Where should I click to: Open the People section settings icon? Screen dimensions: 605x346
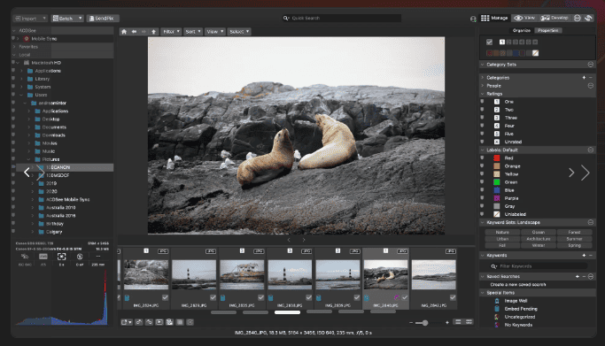tap(590, 86)
